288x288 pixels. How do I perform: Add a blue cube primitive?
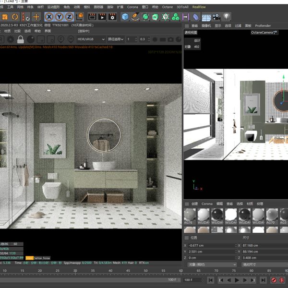(125, 17)
